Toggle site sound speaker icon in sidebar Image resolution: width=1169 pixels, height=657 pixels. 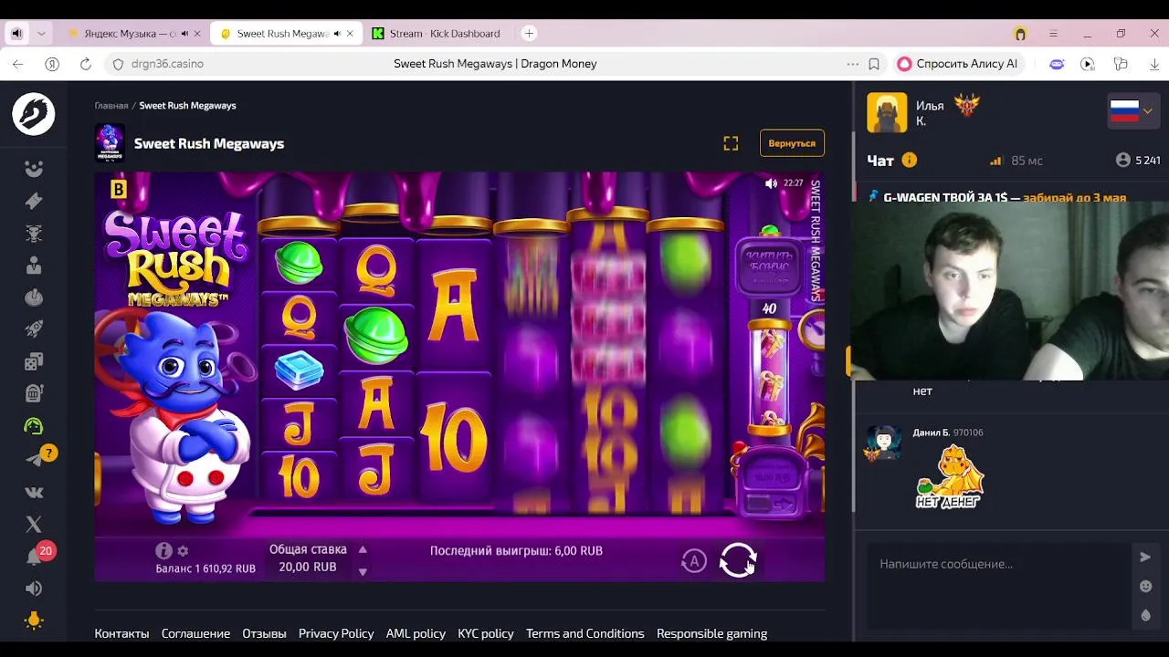click(34, 589)
